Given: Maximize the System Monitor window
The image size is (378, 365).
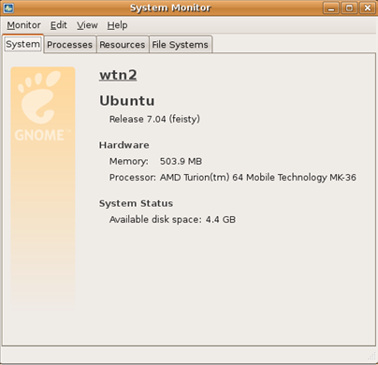Looking at the screenshot, I should [349, 7].
